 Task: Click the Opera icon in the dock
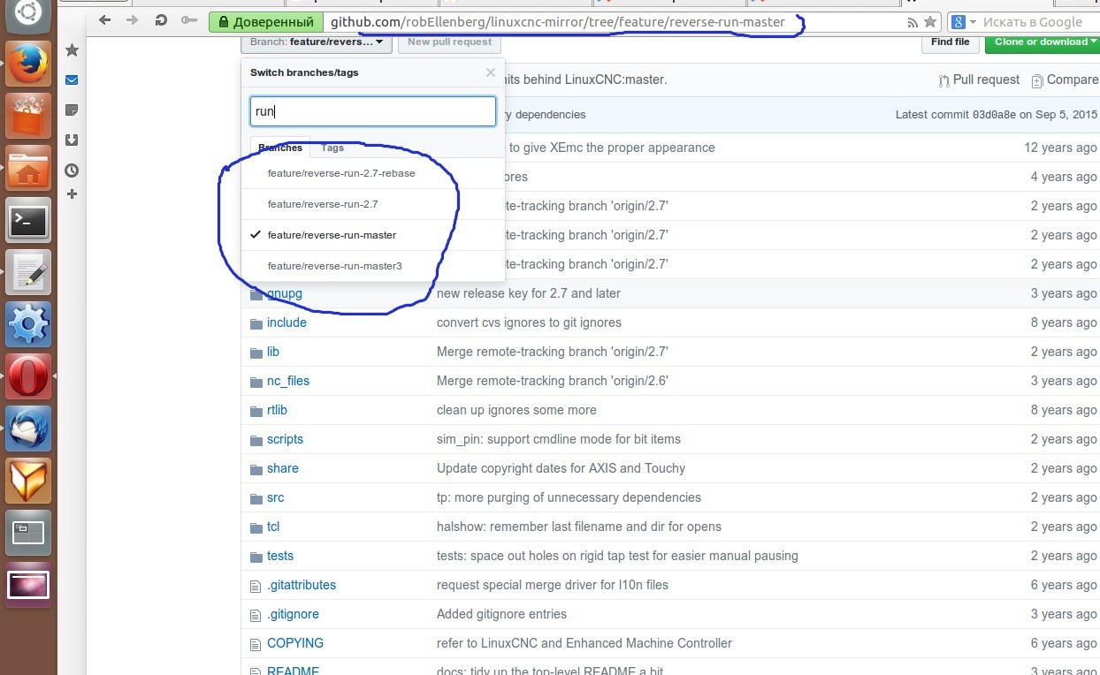(x=28, y=377)
